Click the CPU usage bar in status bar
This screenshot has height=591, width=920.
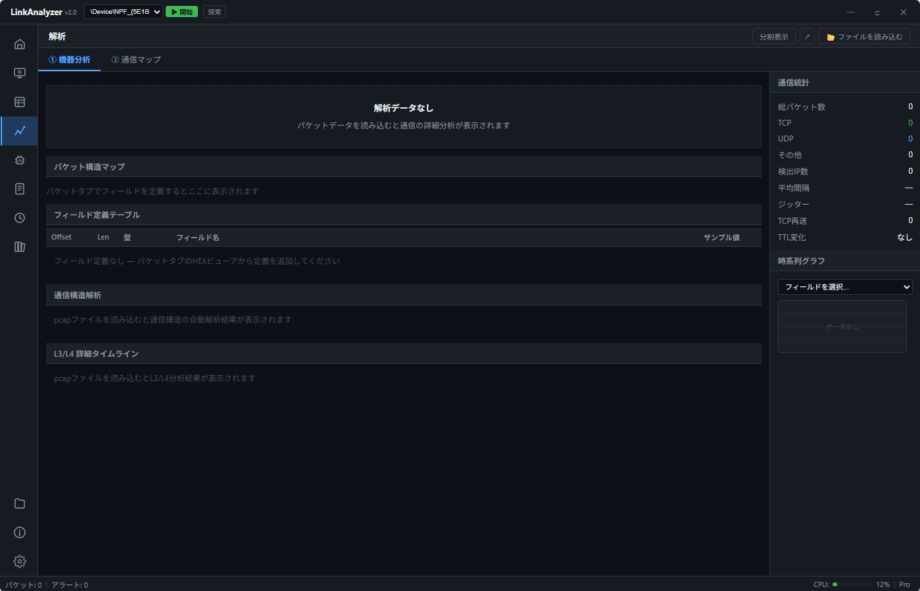tap(852, 584)
